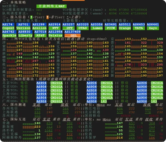Image resolution: width=166 pixels, height=142 pixels.
Task: Click the underlined 'Mbps' unit in 国内测速 header
Action: click(x=100, y=105)
